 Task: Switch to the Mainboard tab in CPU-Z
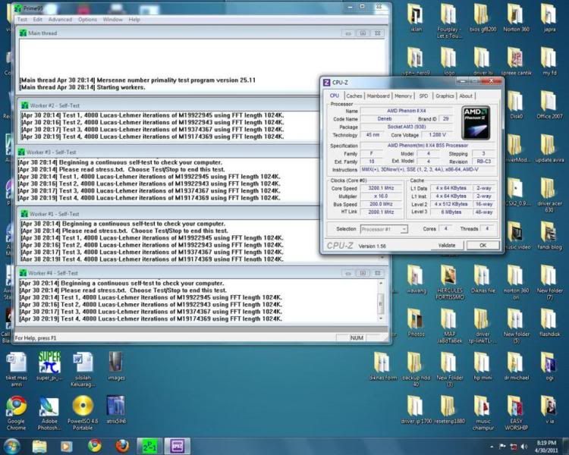coord(378,96)
